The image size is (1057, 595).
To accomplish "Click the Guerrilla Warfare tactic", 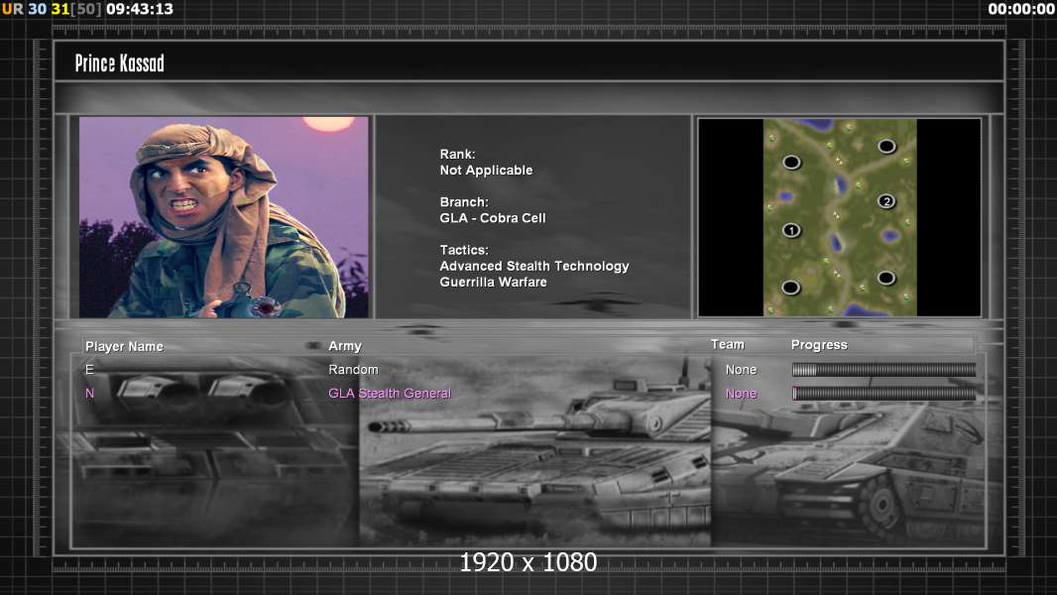I will (494, 283).
